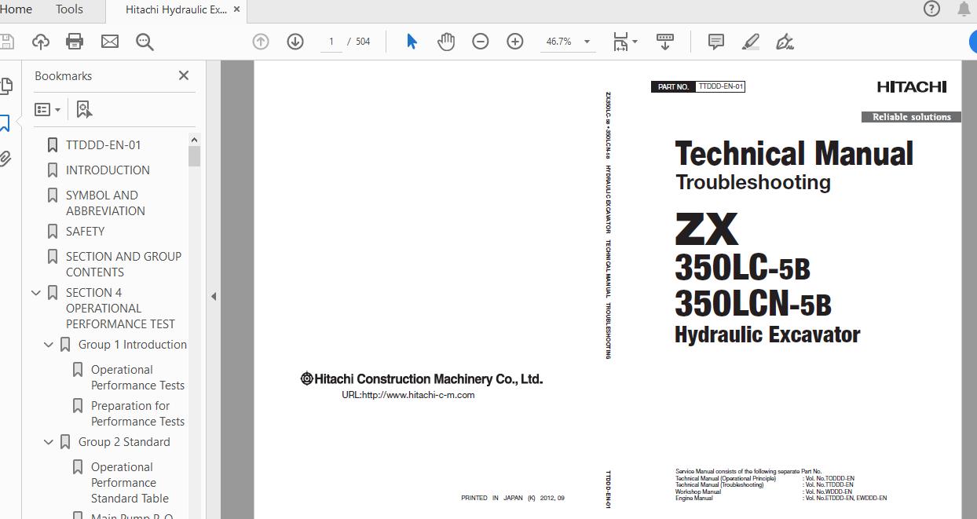Open the sign document pen tool
This screenshot has width=977, height=519.
pos(785,42)
